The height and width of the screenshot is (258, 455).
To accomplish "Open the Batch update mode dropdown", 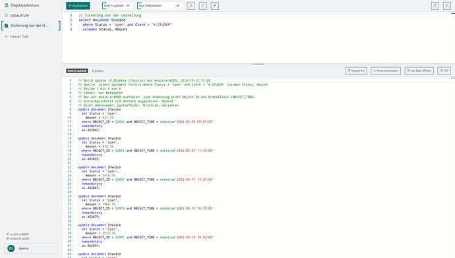I will pos(117,5).
